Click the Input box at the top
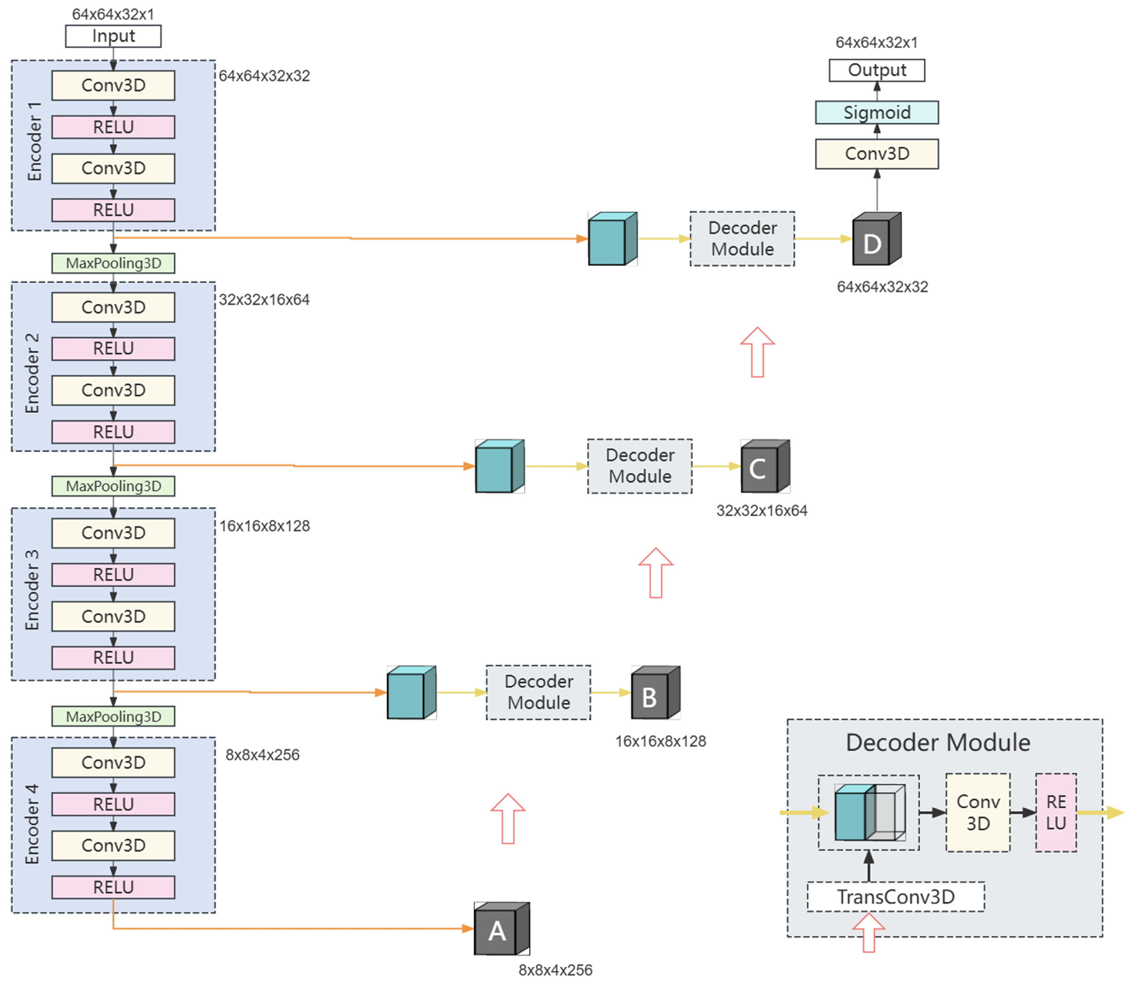 pyautogui.click(x=113, y=36)
